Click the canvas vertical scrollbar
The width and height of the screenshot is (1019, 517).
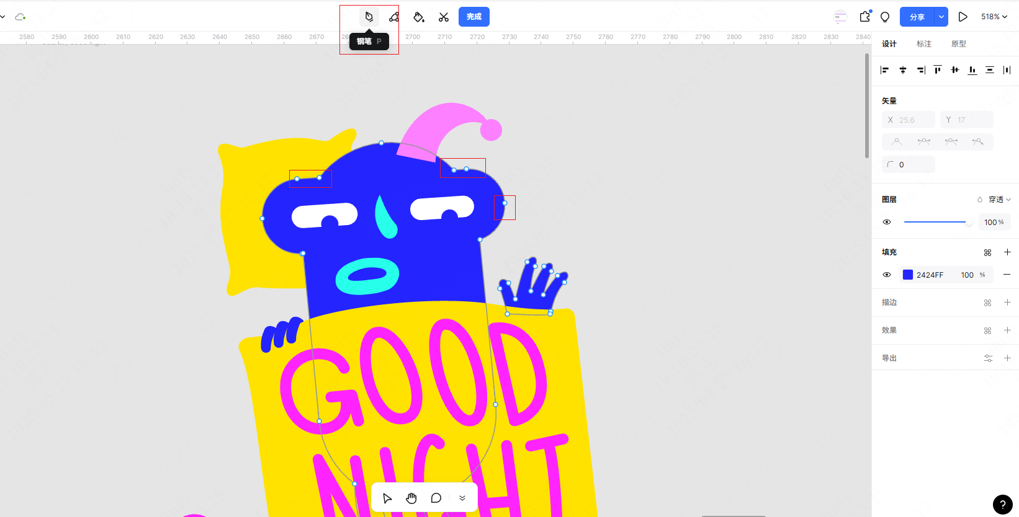click(867, 105)
